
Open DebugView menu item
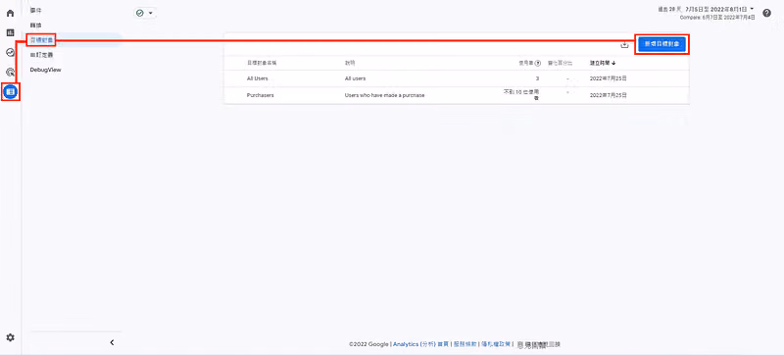(45, 70)
